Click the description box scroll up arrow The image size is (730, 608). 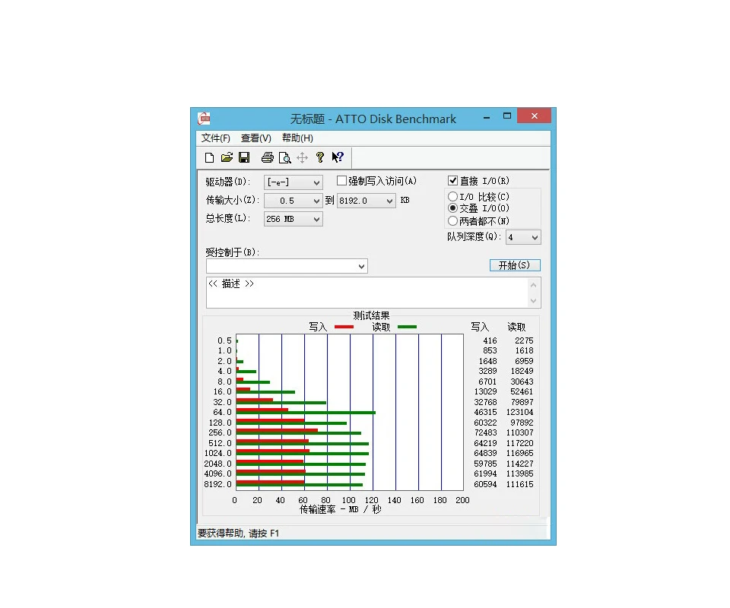click(x=534, y=285)
